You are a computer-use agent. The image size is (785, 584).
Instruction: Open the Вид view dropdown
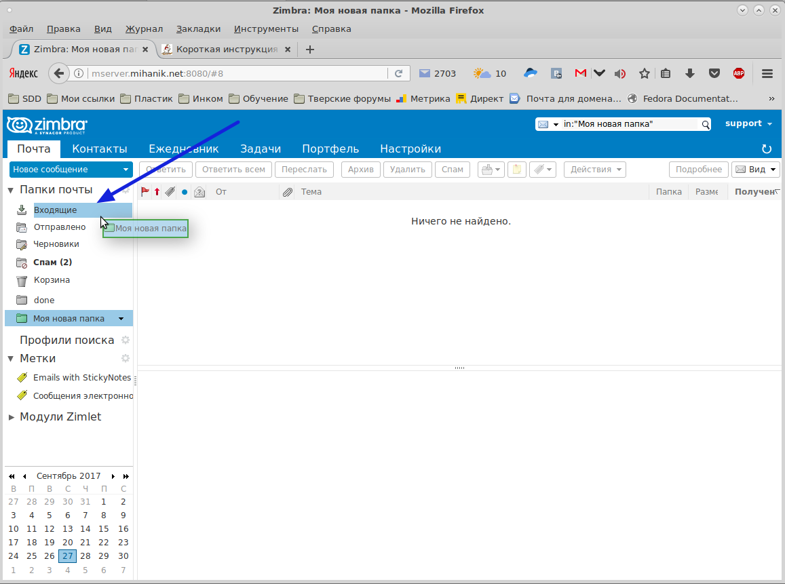[x=756, y=170]
